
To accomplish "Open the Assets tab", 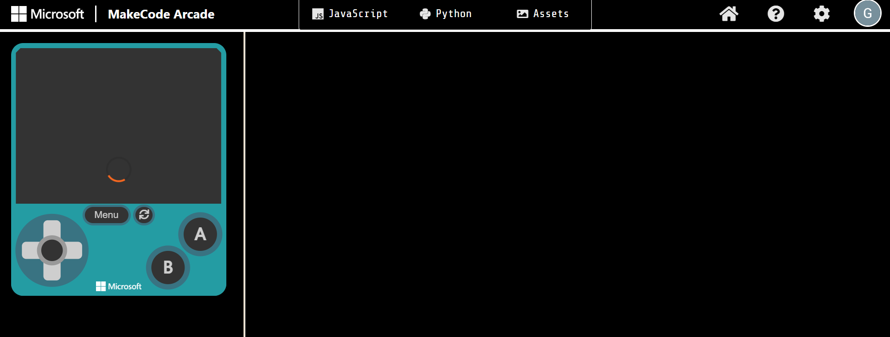I will click(x=543, y=14).
